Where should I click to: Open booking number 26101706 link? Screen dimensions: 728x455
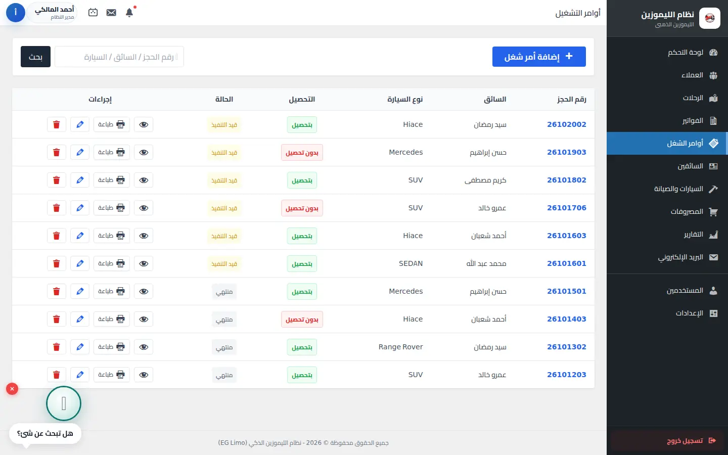(x=567, y=208)
